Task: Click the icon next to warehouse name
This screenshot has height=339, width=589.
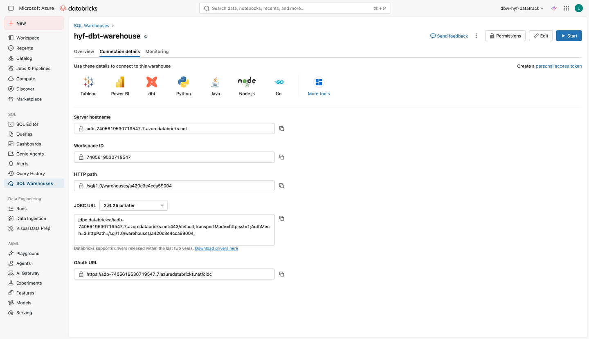Action: click(x=146, y=36)
